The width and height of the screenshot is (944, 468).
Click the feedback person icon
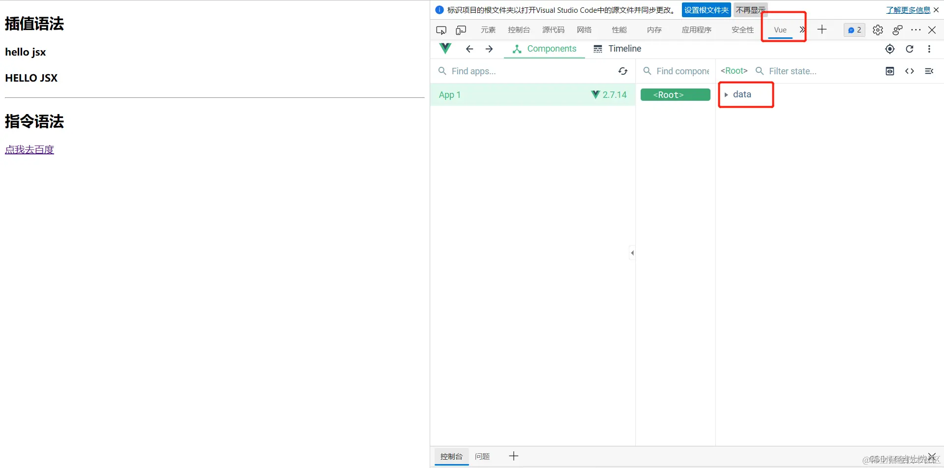(x=897, y=30)
